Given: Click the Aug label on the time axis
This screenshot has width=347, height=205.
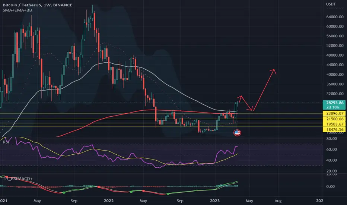Looking at the screenshot, I should point(278,201).
